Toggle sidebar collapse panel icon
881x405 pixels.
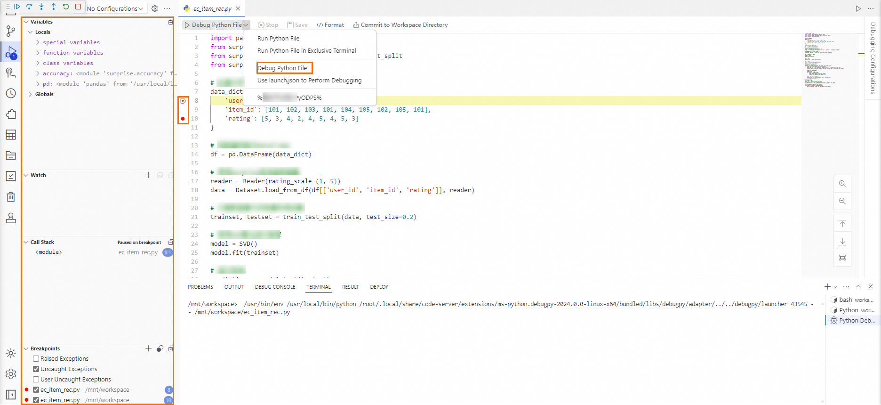click(x=11, y=395)
